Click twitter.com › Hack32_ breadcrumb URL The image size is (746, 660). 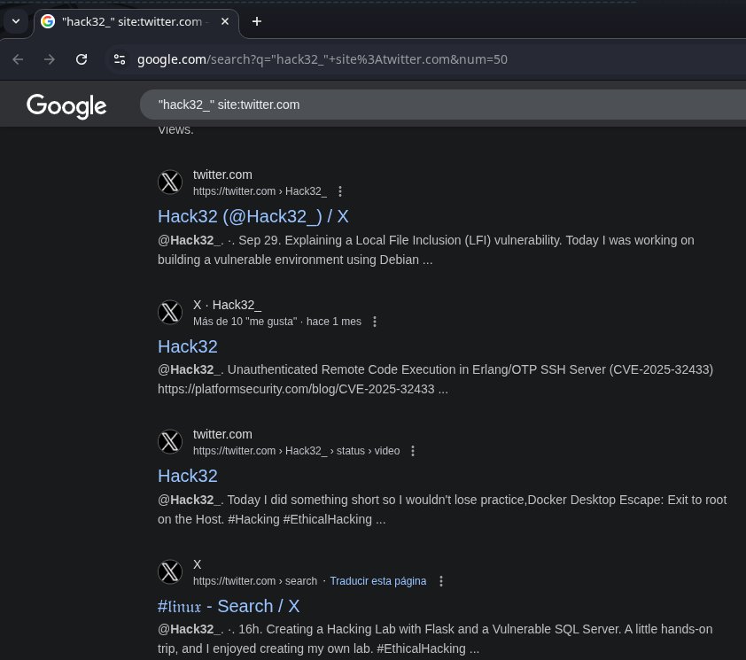tap(260, 191)
